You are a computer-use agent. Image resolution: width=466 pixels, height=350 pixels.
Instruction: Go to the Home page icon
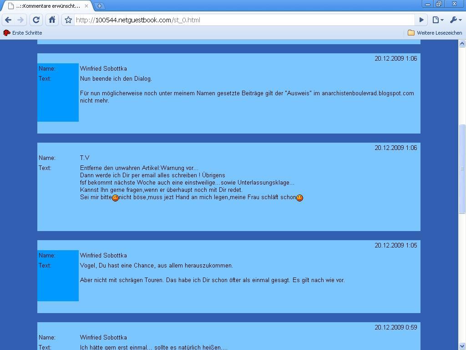(x=52, y=20)
